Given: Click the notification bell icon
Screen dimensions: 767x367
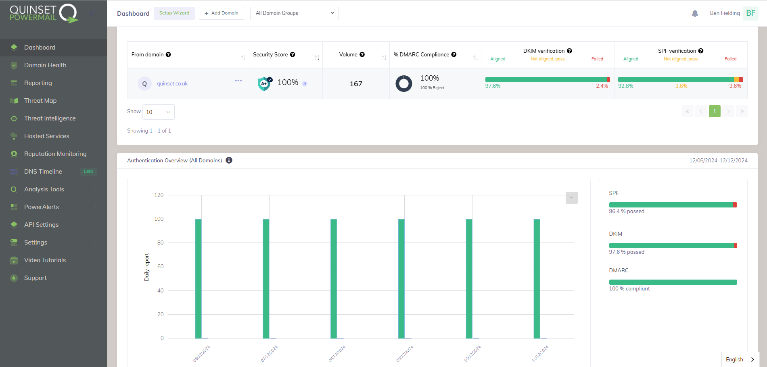Looking at the screenshot, I should [x=695, y=13].
